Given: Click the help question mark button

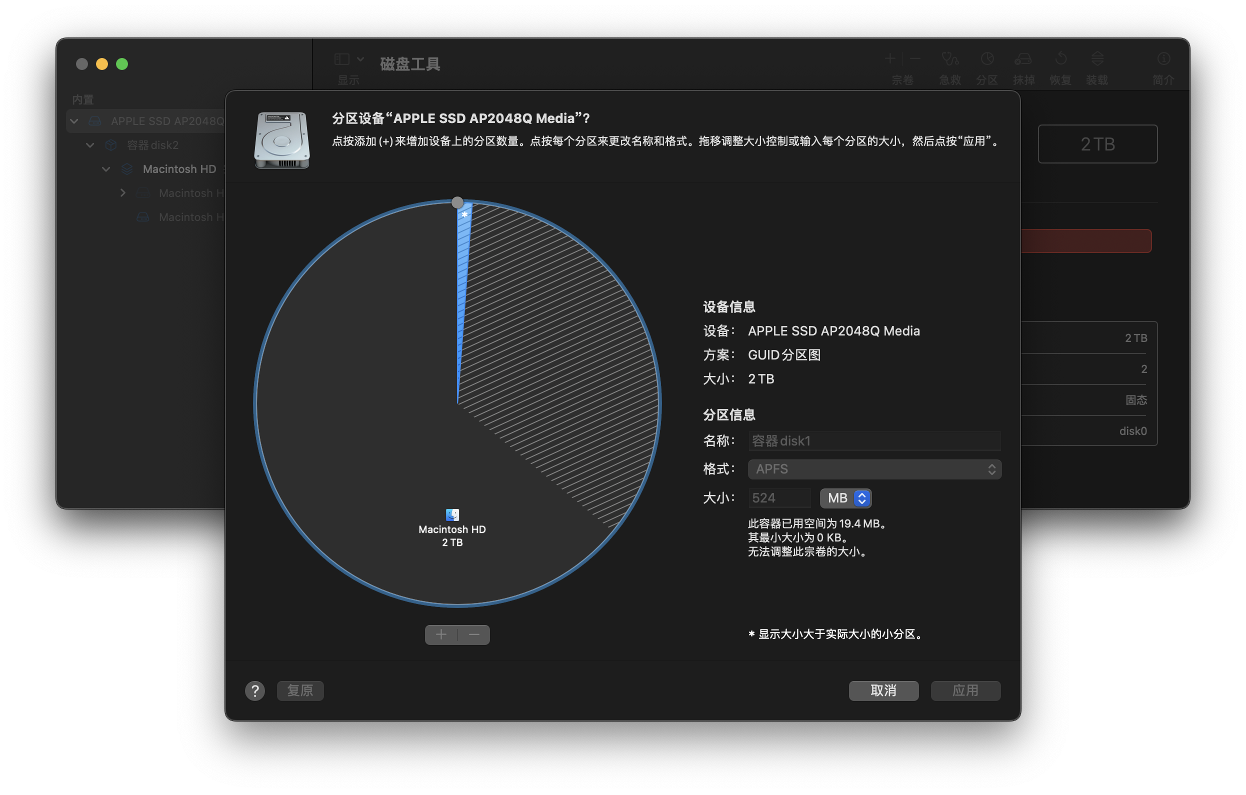Looking at the screenshot, I should coord(255,690).
